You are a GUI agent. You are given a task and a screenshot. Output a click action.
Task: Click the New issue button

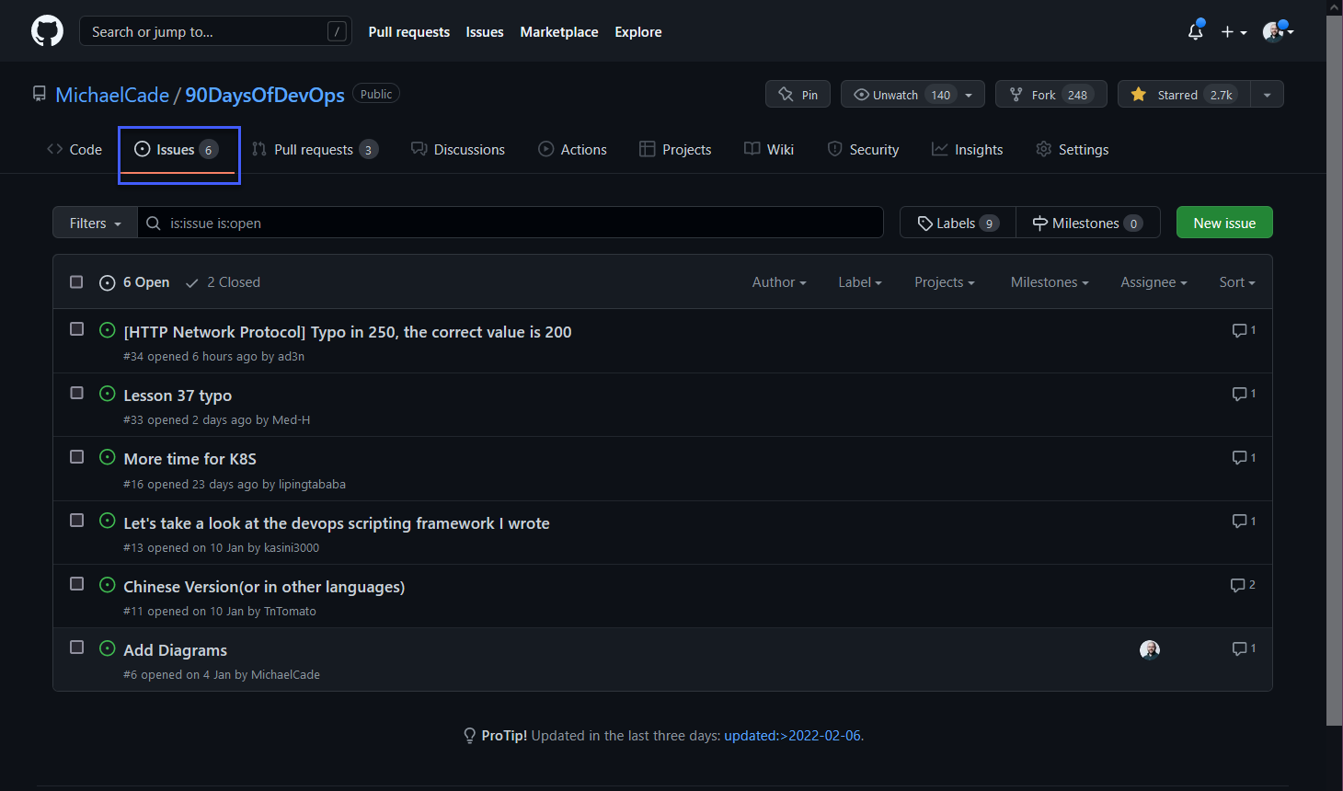tap(1223, 222)
